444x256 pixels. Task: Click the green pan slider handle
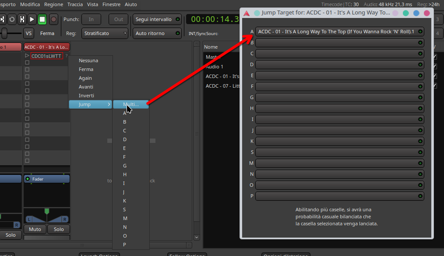tap(47, 211)
